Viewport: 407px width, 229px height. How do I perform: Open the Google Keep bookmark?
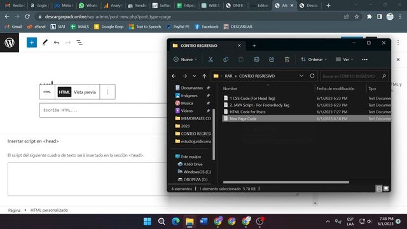point(109,27)
